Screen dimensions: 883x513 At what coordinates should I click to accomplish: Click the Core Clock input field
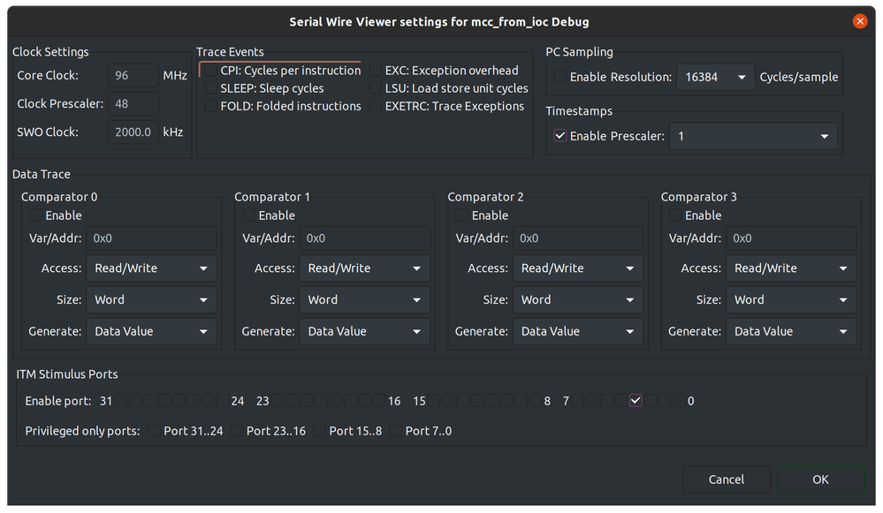133,75
